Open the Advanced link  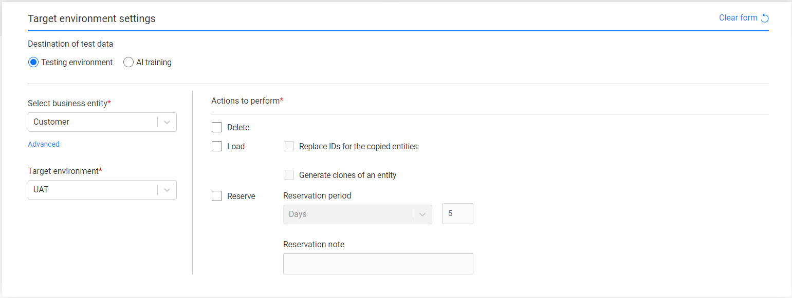[44, 144]
